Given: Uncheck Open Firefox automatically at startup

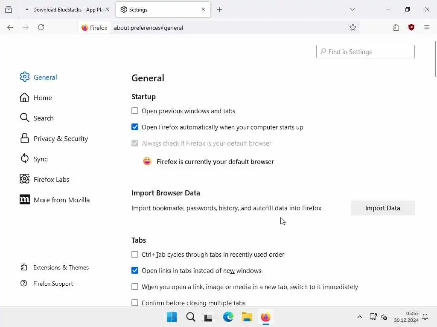Looking at the screenshot, I should coord(135,127).
